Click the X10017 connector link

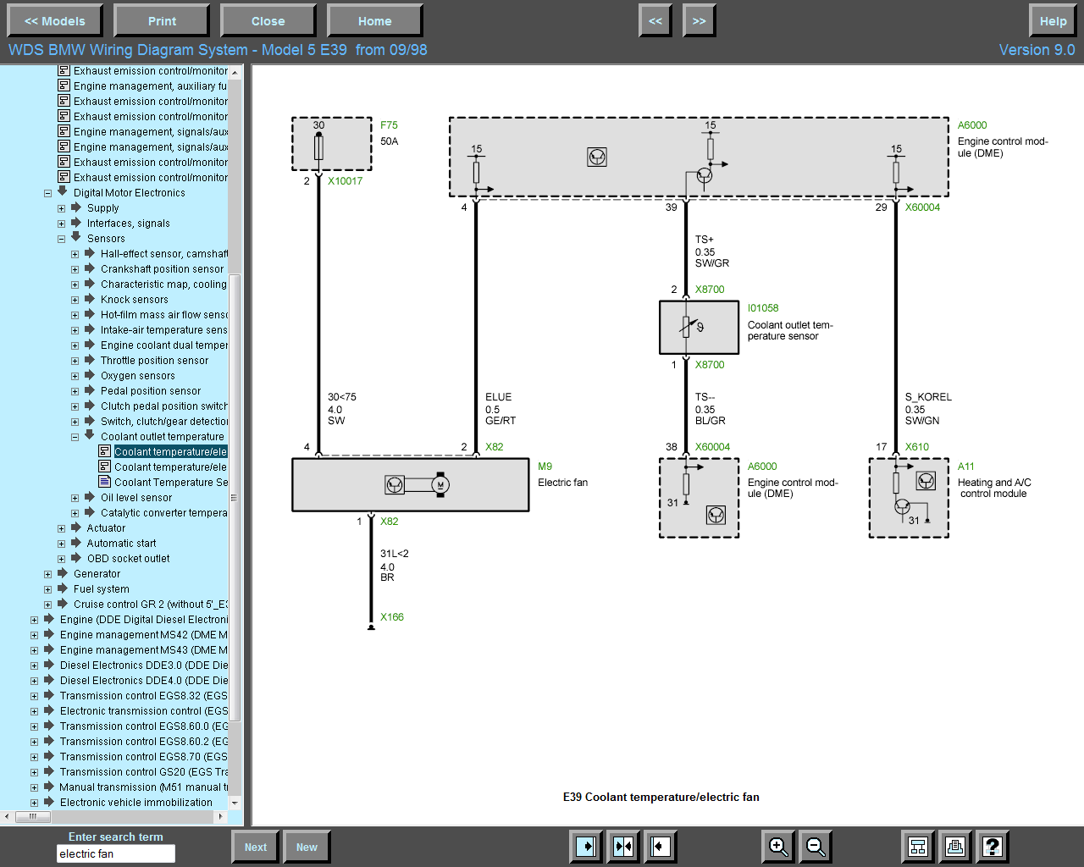[x=345, y=181]
